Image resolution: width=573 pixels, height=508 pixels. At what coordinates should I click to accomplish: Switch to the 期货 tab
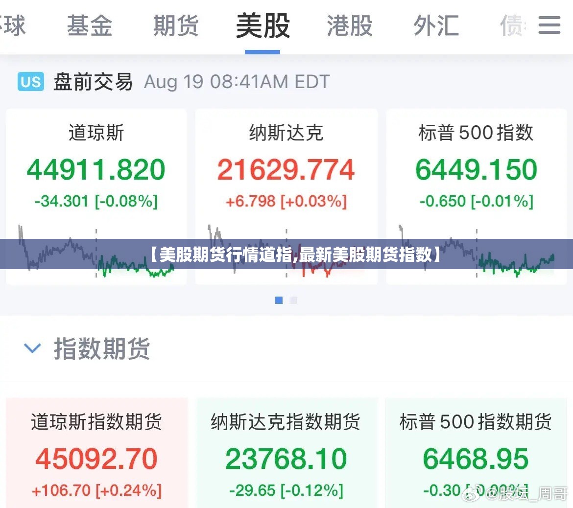click(176, 25)
